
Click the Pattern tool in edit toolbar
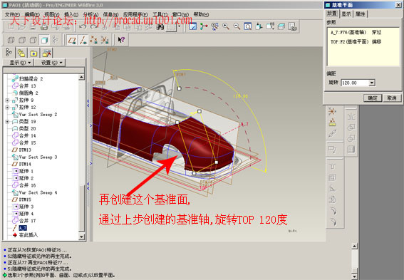[351, 150]
